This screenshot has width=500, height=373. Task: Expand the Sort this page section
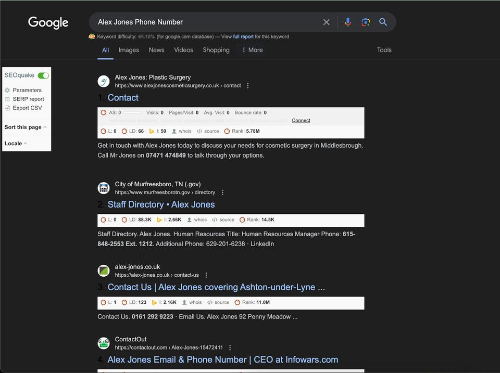tap(26, 127)
